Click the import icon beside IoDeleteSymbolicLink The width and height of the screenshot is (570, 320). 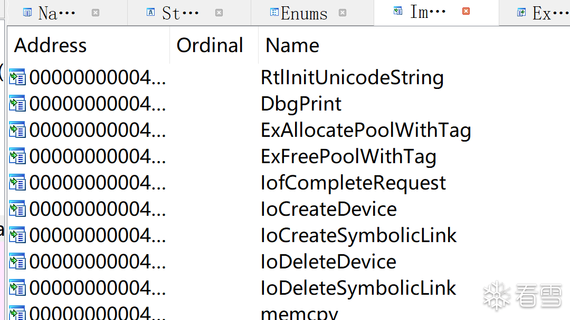pos(17,288)
